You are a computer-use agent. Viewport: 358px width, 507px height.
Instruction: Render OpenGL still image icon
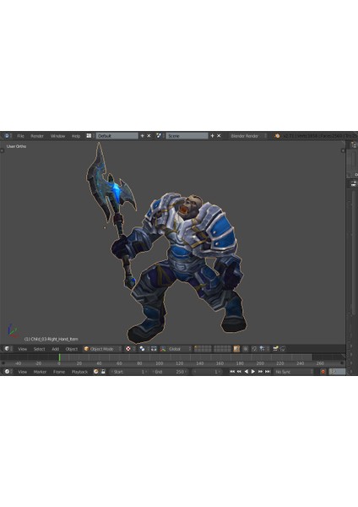click(275, 349)
